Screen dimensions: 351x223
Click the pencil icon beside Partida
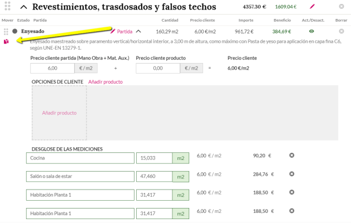point(113,31)
